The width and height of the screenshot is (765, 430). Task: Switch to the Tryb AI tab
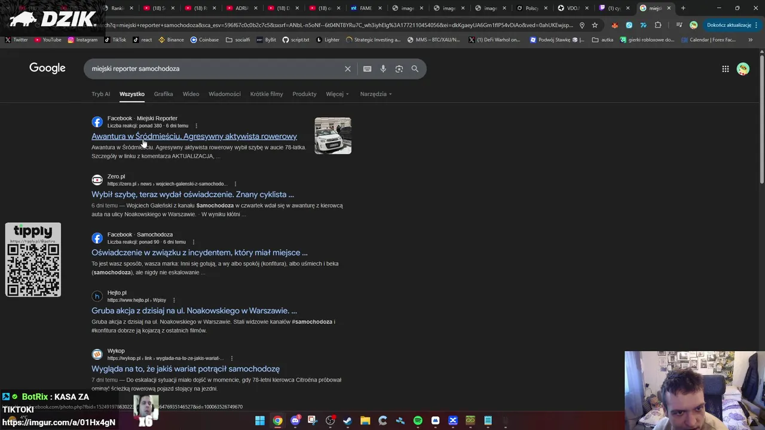[100, 94]
